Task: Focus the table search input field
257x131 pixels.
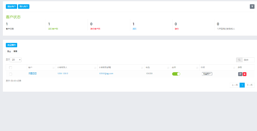Action: pos(248,60)
